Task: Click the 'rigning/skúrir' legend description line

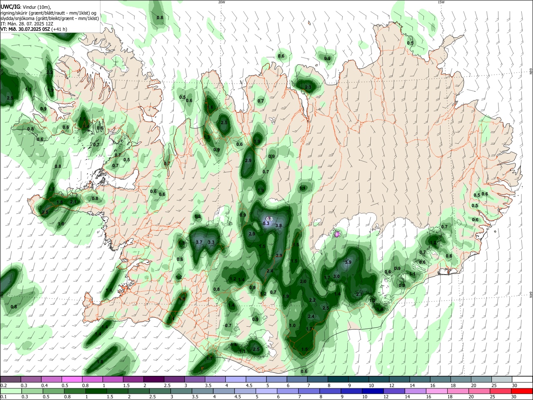Action: [x=48, y=12]
